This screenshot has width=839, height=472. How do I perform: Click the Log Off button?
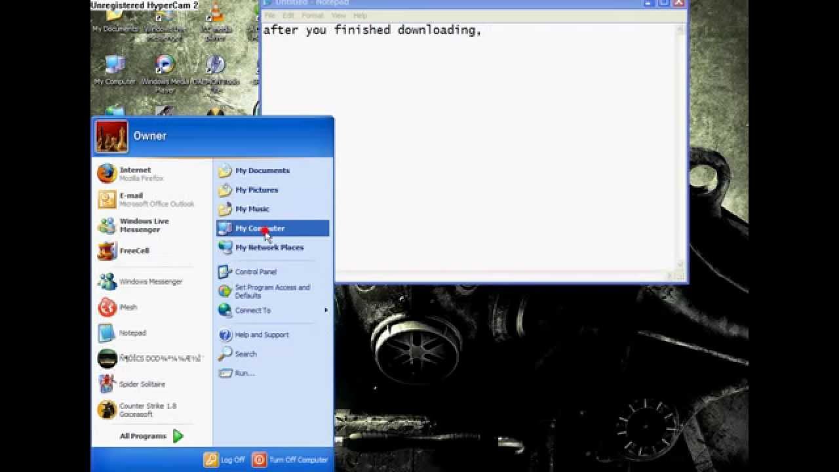[224, 460]
